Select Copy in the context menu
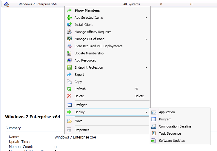This screenshot has height=151, width=217. (78, 82)
